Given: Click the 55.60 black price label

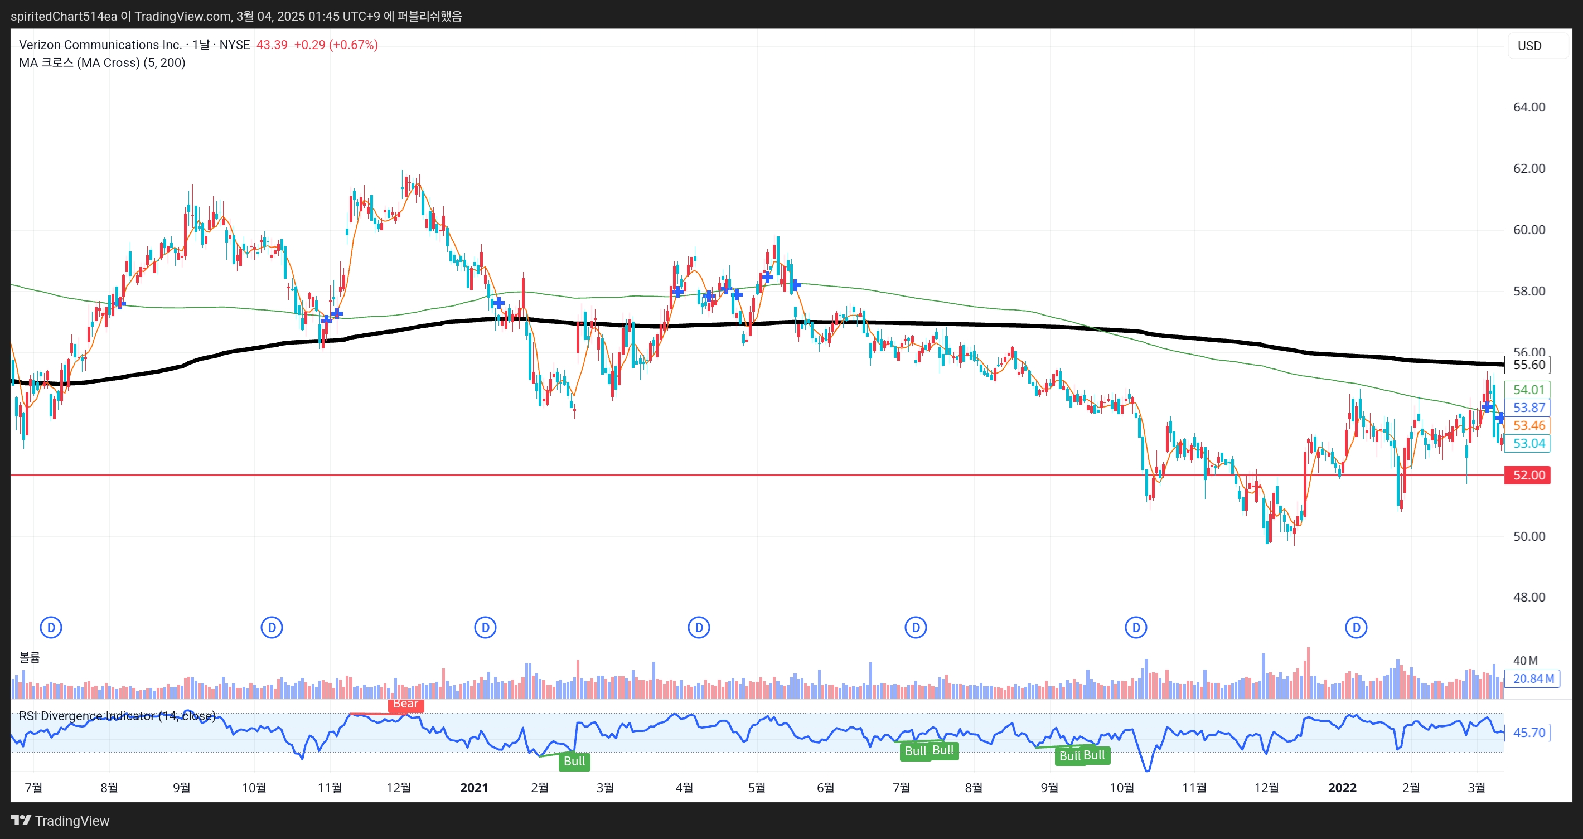Looking at the screenshot, I should [x=1528, y=365].
